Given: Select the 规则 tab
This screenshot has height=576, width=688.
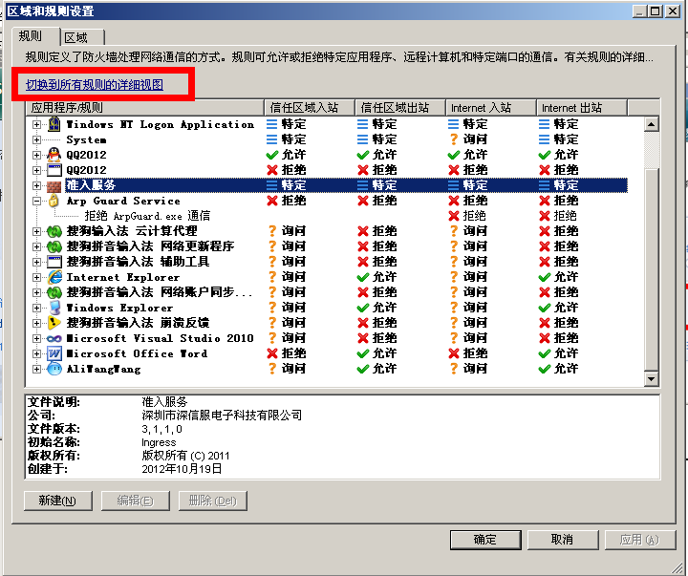Looking at the screenshot, I should pyautogui.click(x=35, y=36).
